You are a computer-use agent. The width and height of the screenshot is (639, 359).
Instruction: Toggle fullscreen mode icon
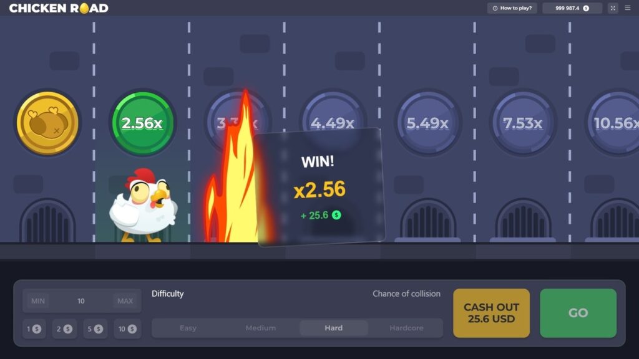[x=613, y=8]
